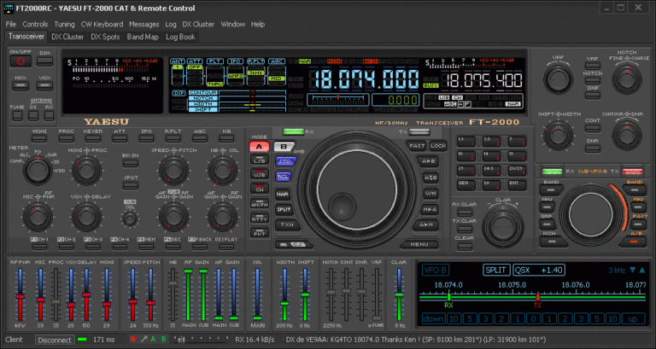Image resolution: width=656 pixels, height=349 pixels.
Task: Click the Disconnect button
Action: coord(55,340)
